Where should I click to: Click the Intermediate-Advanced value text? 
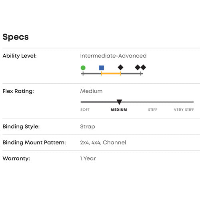tap(113, 56)
